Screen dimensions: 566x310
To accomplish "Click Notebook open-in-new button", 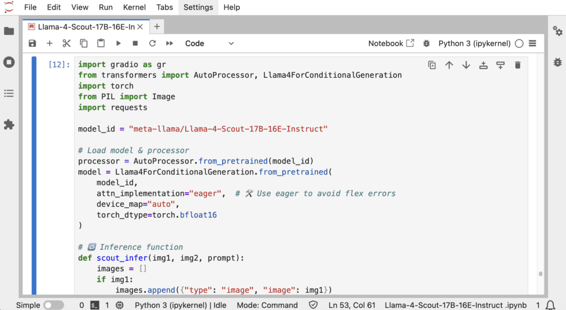I will tap(391, 43).
